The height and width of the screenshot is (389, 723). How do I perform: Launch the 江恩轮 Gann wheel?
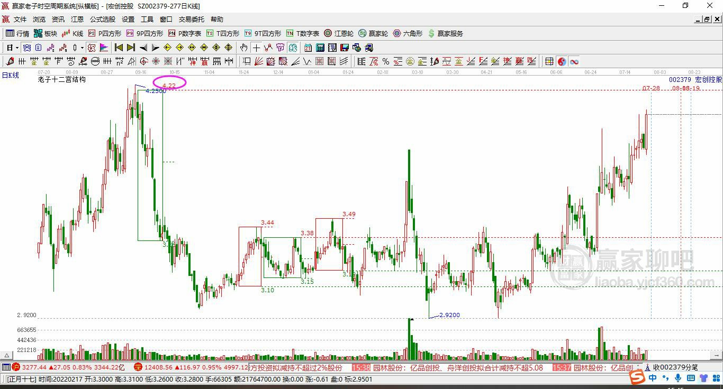[x=339, y=33]
